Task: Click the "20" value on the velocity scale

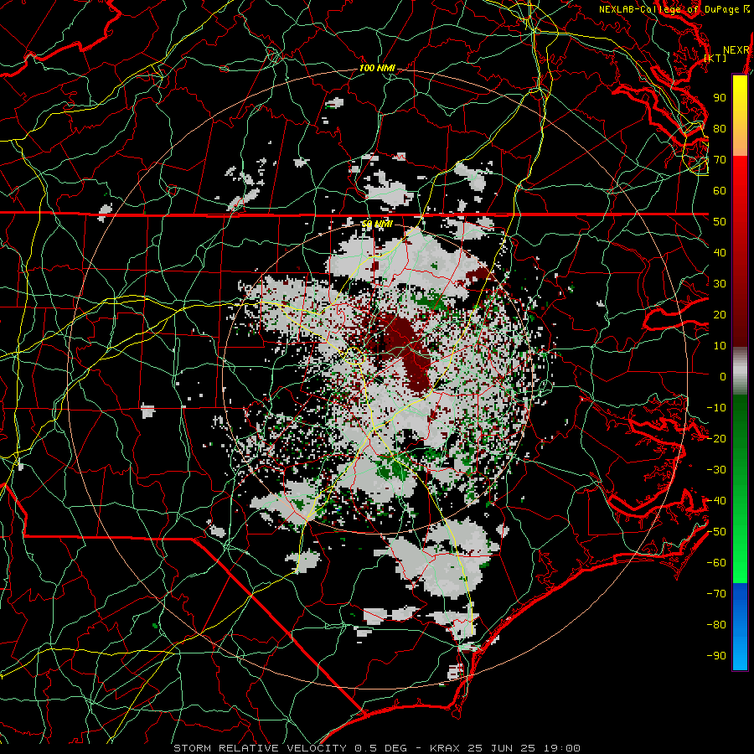Action: click(720, 315)
